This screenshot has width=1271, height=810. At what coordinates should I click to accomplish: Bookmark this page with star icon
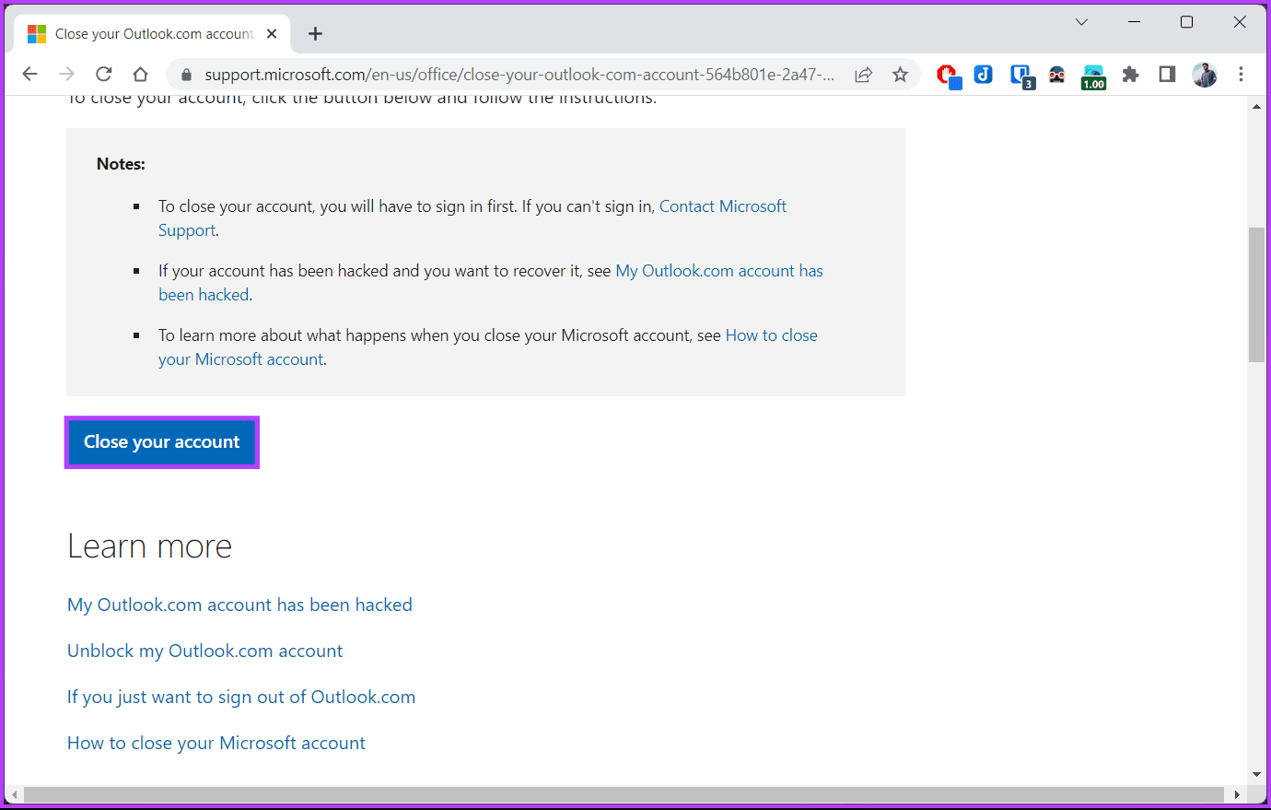click(900, 75)
